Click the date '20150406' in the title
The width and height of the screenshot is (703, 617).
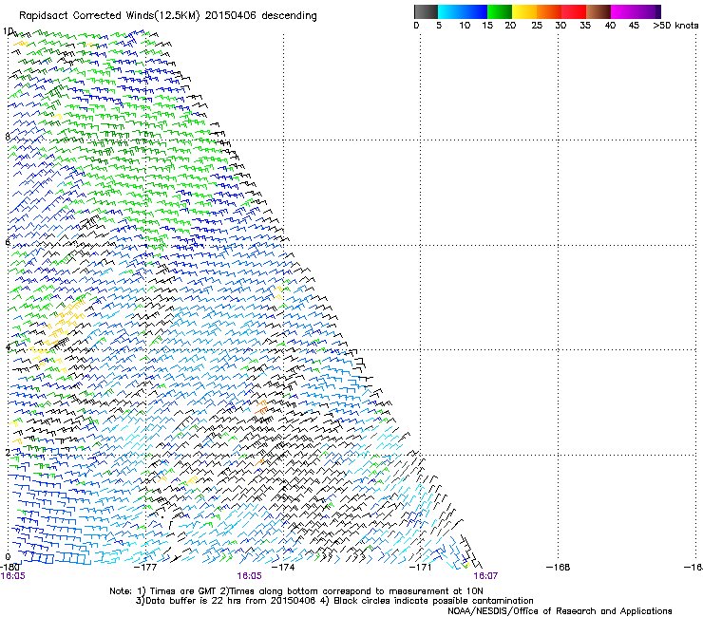tap(231, 15)
